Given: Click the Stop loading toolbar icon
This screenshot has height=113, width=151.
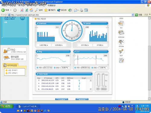Looking at the screenshot, I should 22,10.
